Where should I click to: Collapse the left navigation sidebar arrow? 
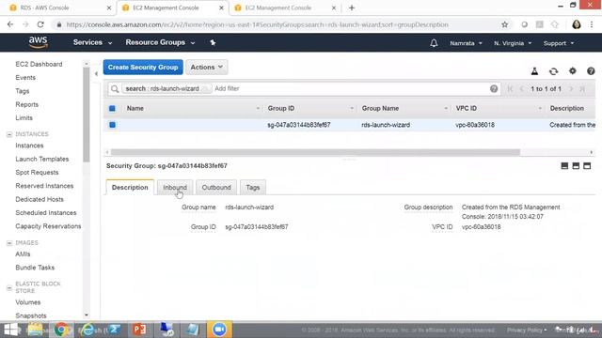tap(96, 73)
